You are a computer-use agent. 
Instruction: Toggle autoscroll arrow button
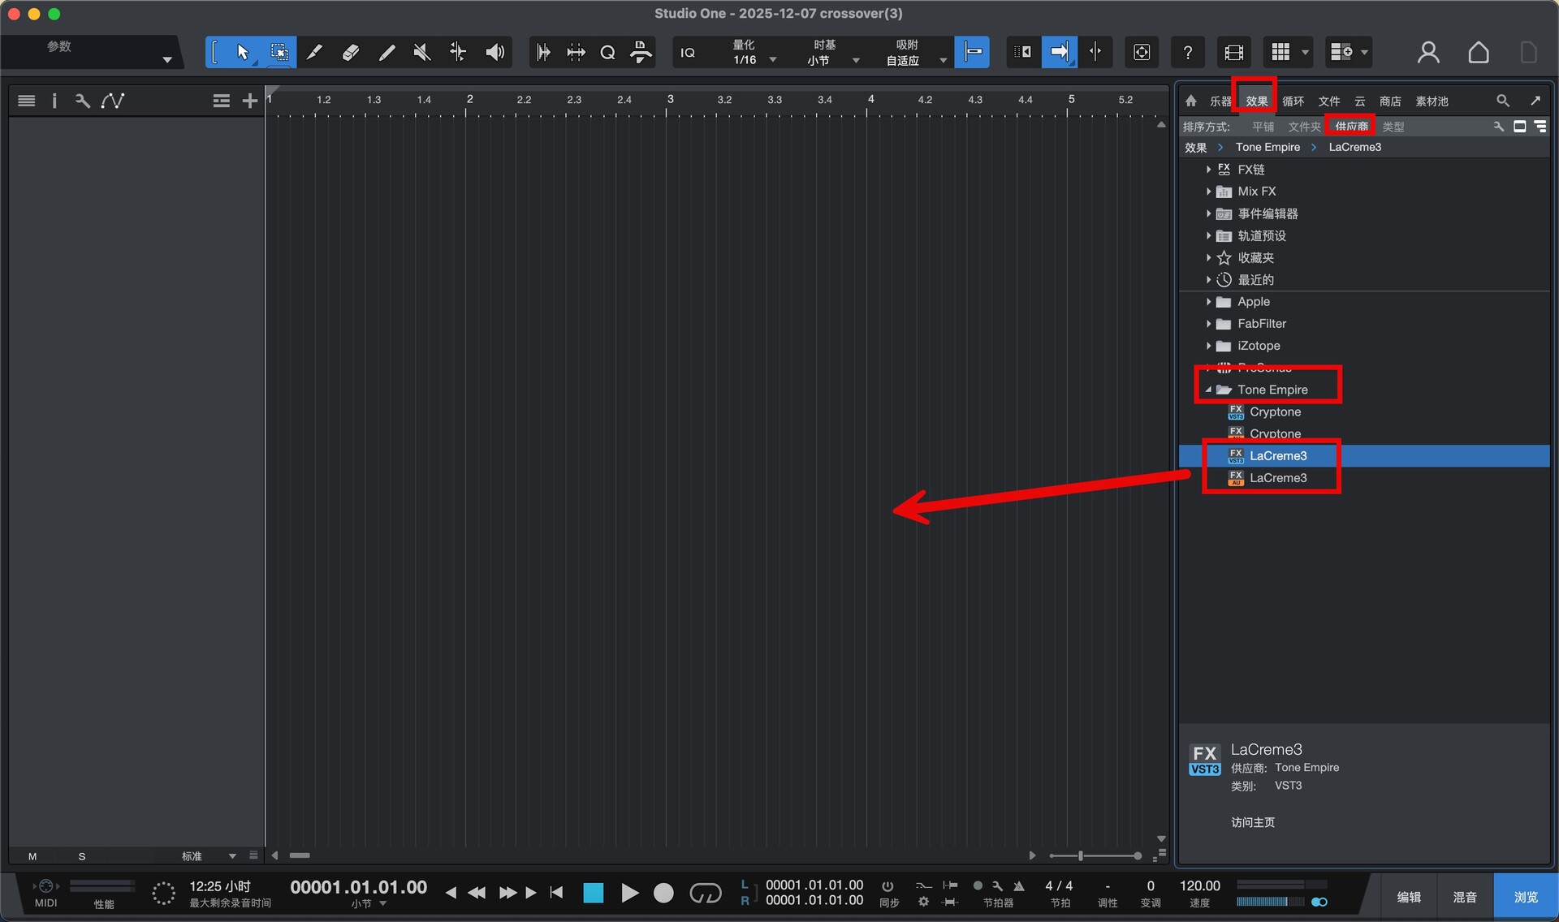(x=1060, y=53)
